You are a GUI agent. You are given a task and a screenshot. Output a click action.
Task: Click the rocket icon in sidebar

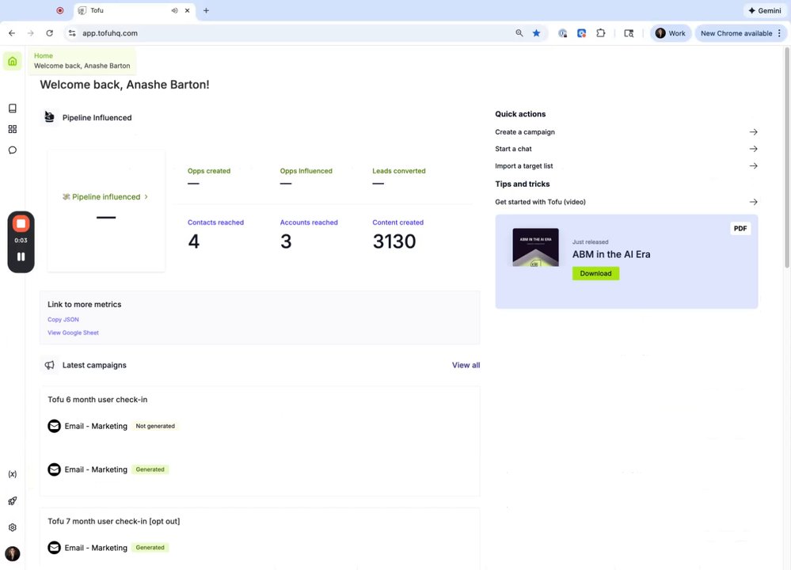click(x=13, y=501)
